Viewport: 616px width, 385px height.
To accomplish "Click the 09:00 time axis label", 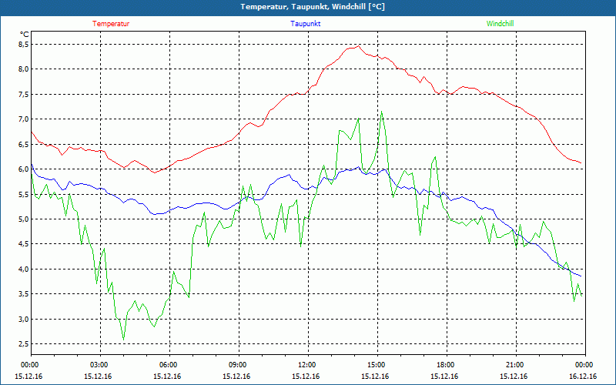I will tap(238, 364).
